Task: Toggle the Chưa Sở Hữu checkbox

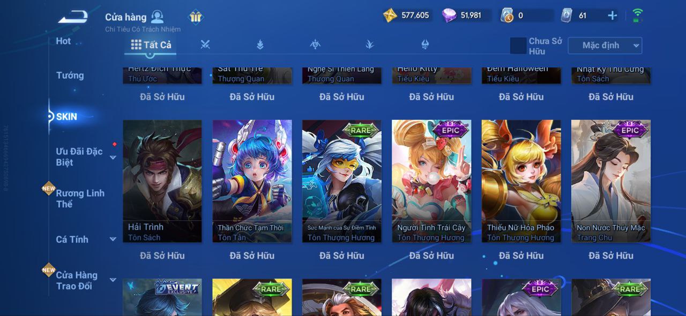Action: pyautogui.click(x=518, y=46)
